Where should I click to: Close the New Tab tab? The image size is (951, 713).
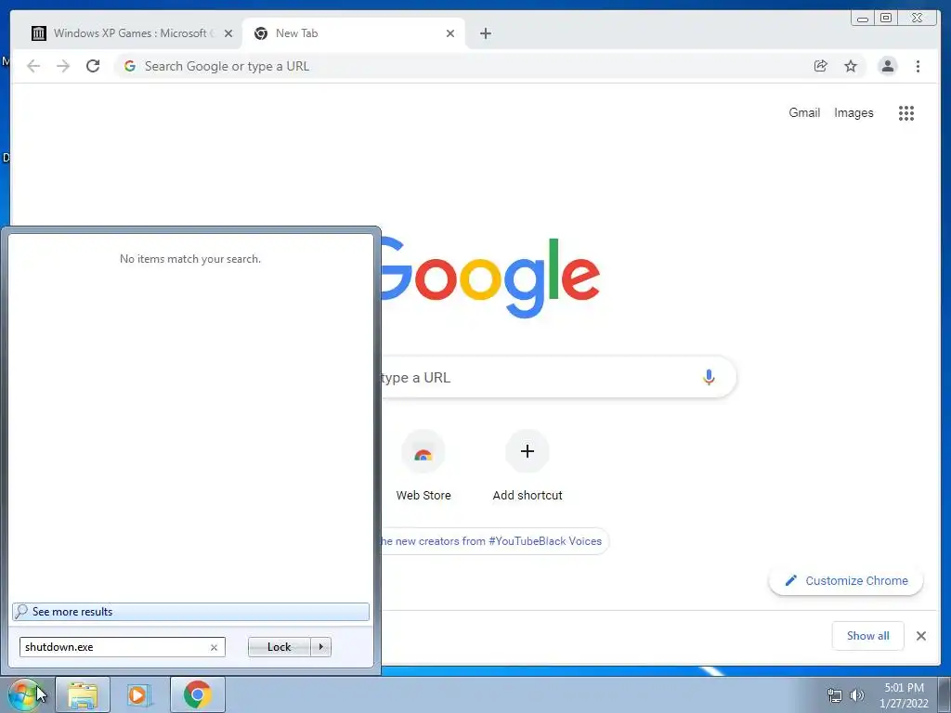click(450, 33)
